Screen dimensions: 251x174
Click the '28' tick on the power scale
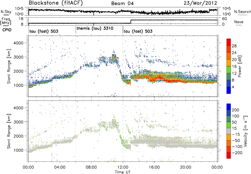tap(234, 46)
